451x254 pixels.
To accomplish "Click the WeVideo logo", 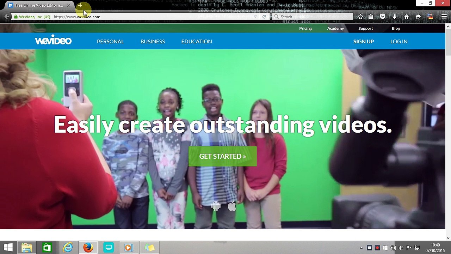I will (53, 40).
